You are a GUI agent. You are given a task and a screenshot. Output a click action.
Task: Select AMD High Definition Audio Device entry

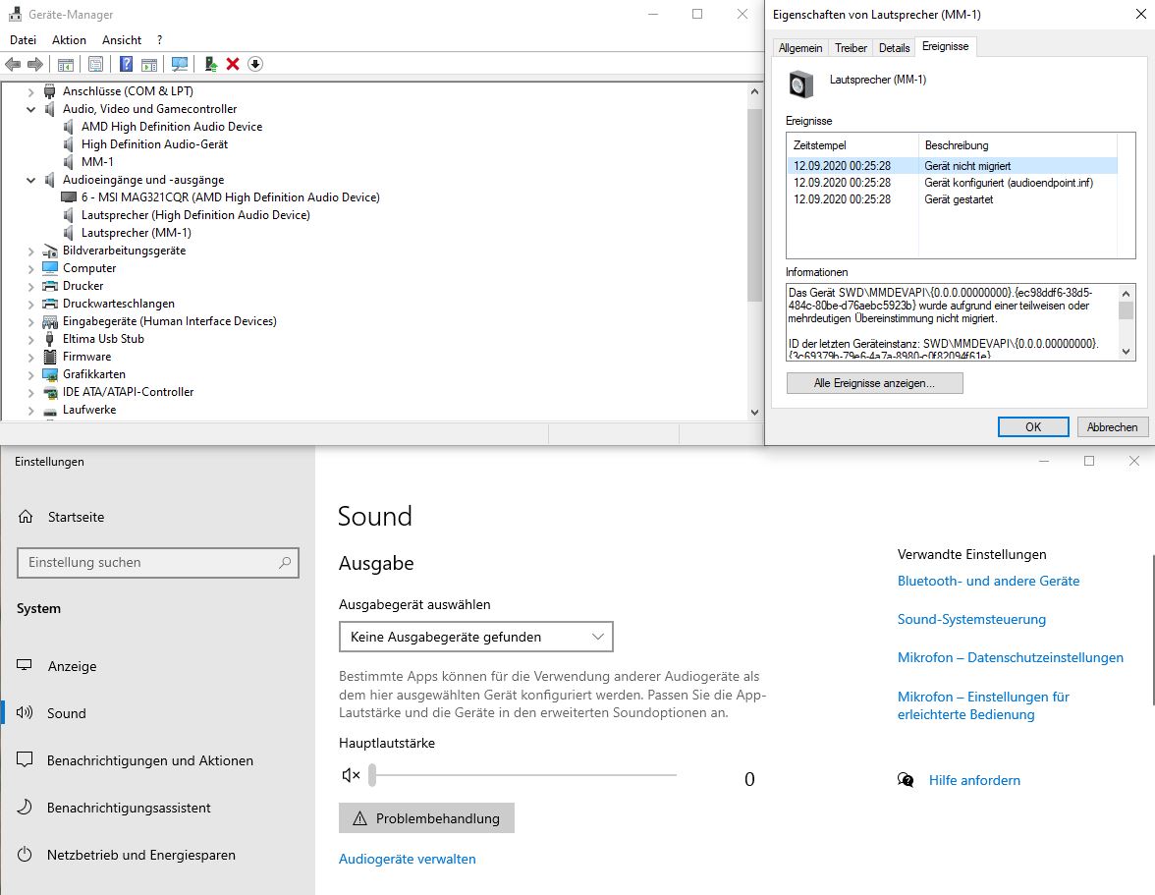pos(172,127)
